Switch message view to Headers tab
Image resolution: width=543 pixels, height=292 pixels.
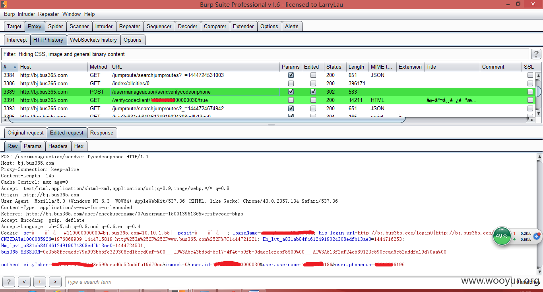click(x=58, y=146)
